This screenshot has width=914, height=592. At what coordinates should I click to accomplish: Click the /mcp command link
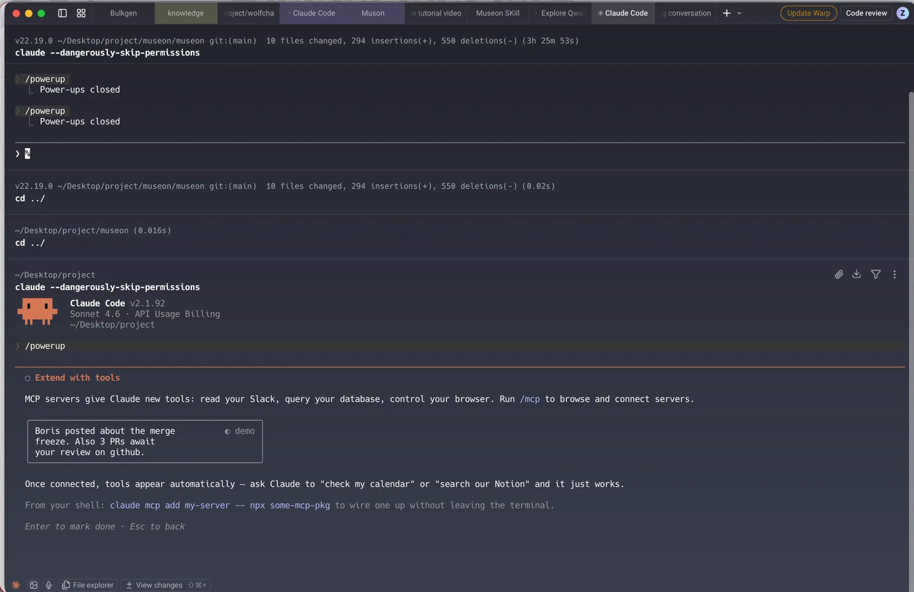tap(530, 399)
